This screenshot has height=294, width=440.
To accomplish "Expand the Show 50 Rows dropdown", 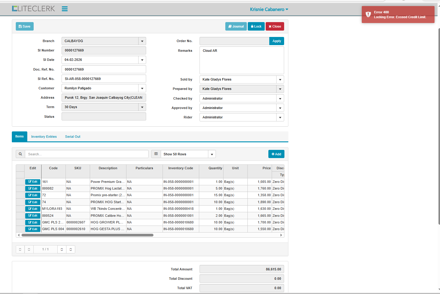I will coord(212,154).
